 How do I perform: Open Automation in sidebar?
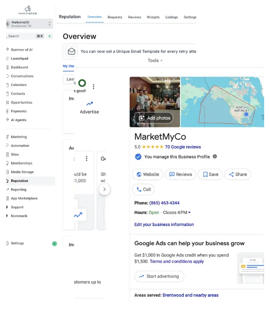pos(20,146)
